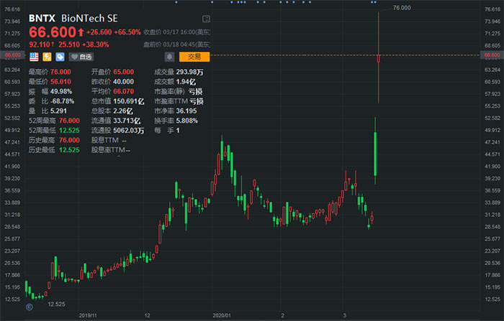Click 换手率 value 5.808%

[186, 121]
